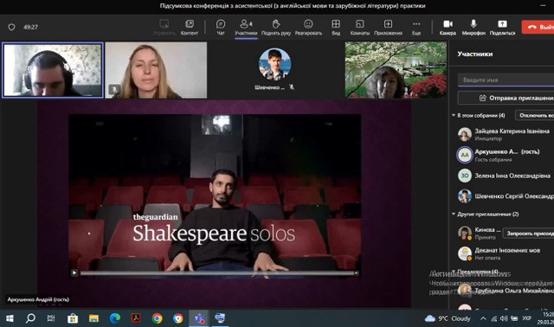Open the weather widget 9°C Cloudy

448,318
